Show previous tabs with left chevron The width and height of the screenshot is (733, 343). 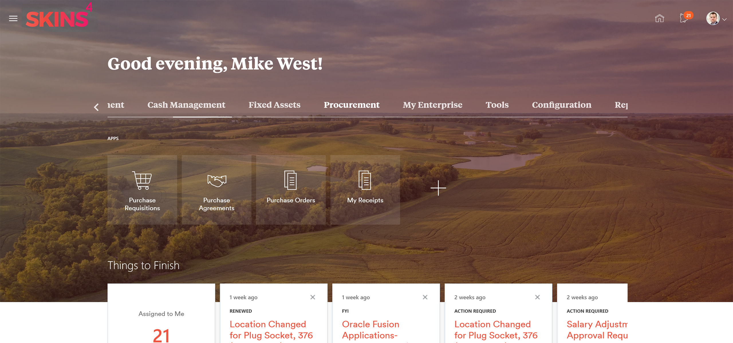[96, 107]
